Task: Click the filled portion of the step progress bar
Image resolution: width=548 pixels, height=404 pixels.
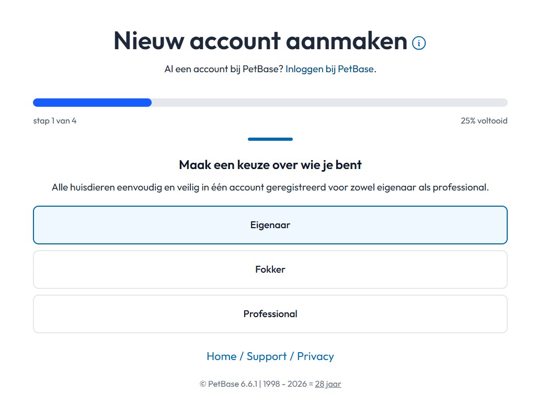Action: 92,102
